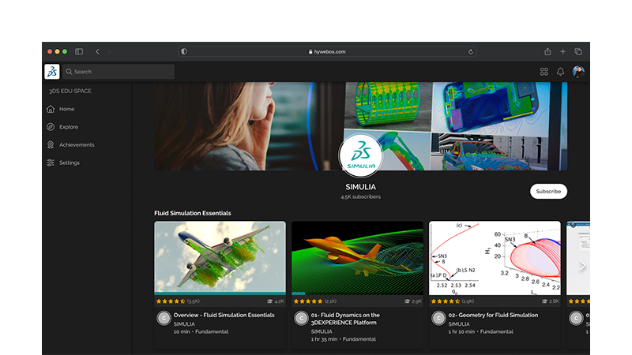The width and height of the screenshot is (632, 355).
Task: Reload the page
Action: (470, 51)
